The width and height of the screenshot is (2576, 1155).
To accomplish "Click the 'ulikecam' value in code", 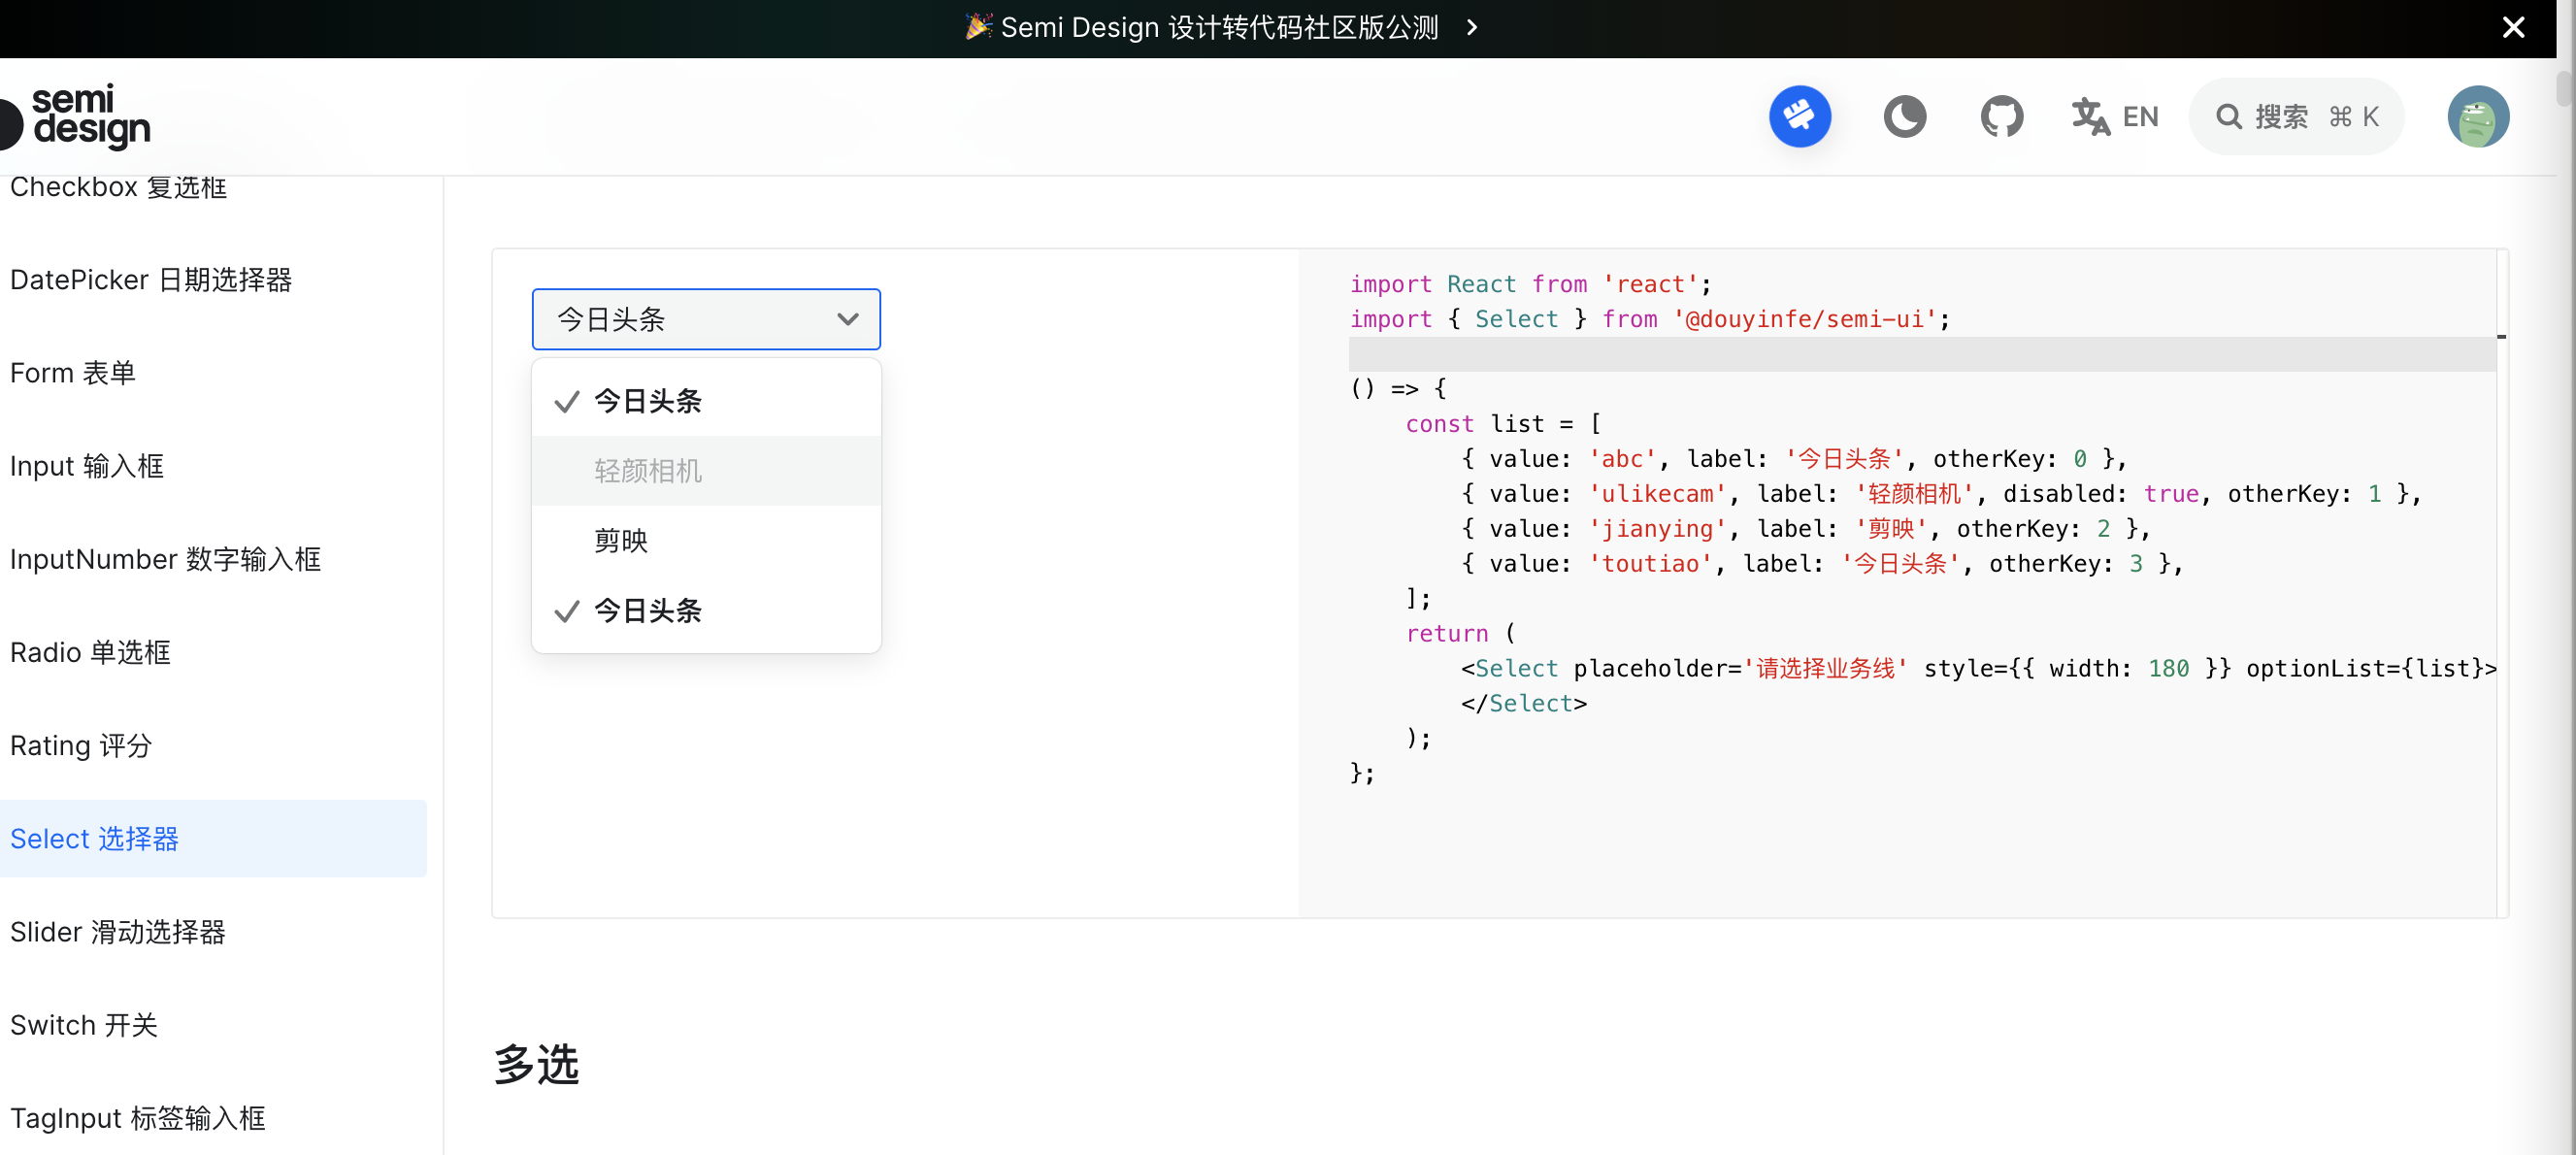I will point(1657,494).
